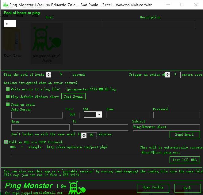203x195 pixels.
Task: Increase email minutes interval up arrow
Action: [x=84, y=134]
